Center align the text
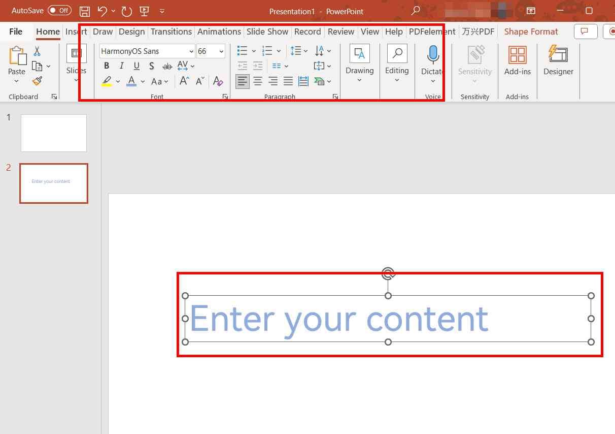Image resolution: width=615 pixels, height=434 pixels. [x=258, y=81]
